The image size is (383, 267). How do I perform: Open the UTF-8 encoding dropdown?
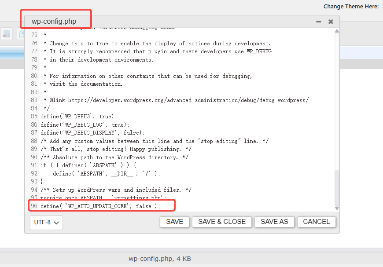(46, 223)
